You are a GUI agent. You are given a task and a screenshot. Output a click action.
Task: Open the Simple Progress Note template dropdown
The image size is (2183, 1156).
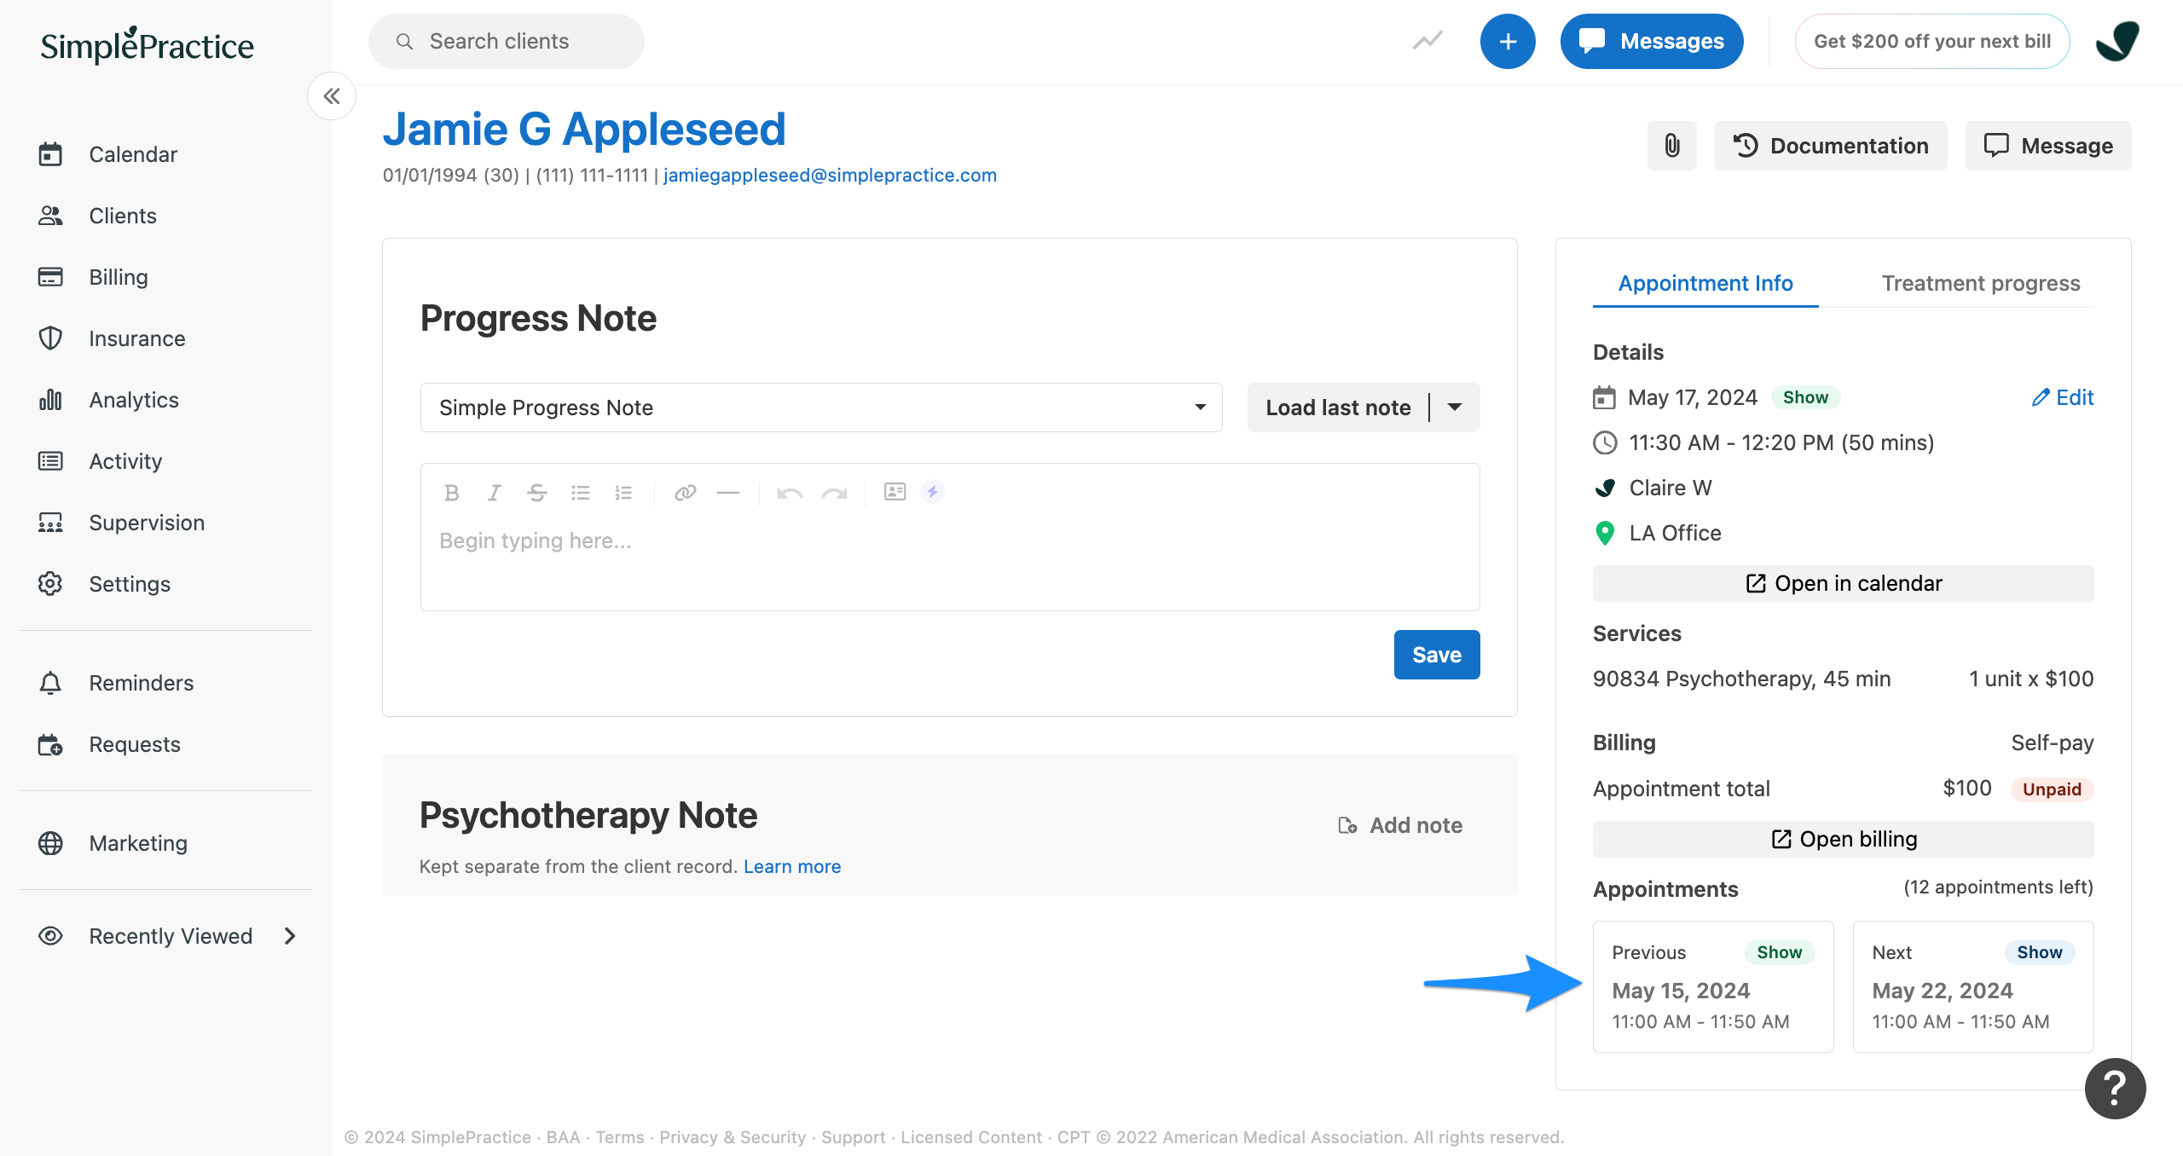[x=821, y=407]
